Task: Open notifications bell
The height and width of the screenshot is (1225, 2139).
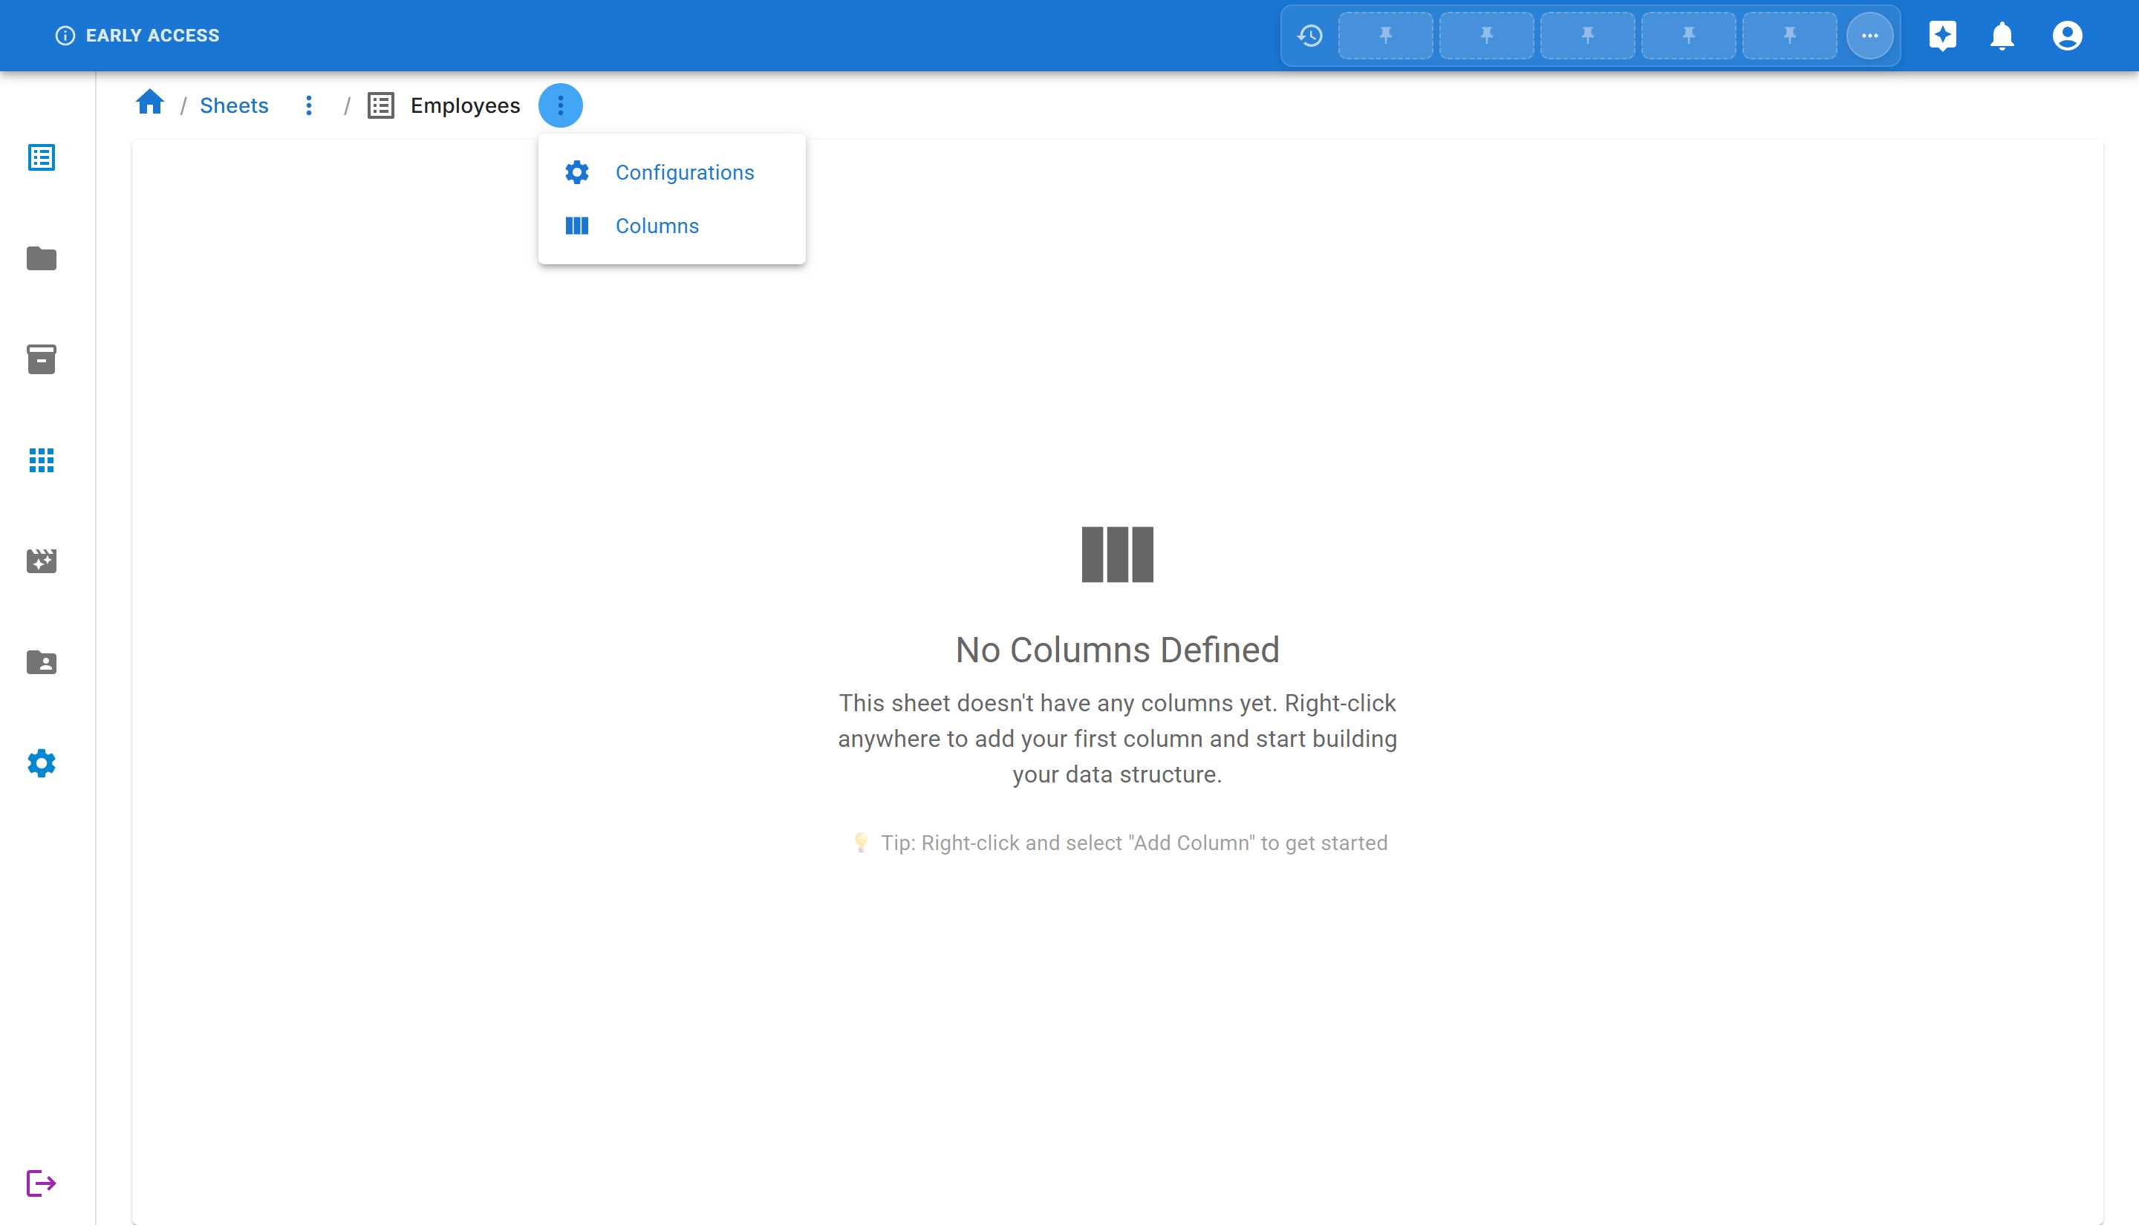Action: [2002, 36]
